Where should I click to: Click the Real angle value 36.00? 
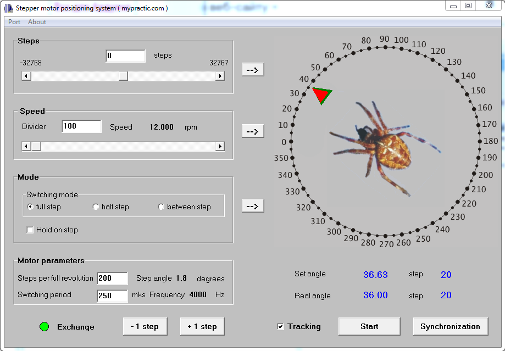375,295
